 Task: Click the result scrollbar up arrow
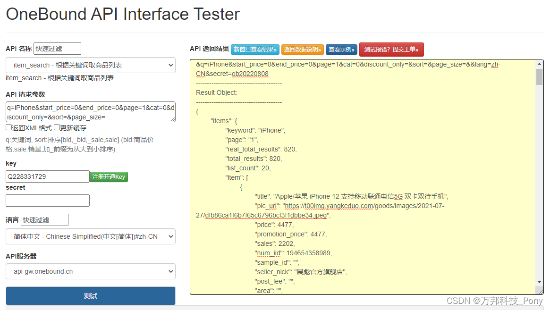[539, 64]
